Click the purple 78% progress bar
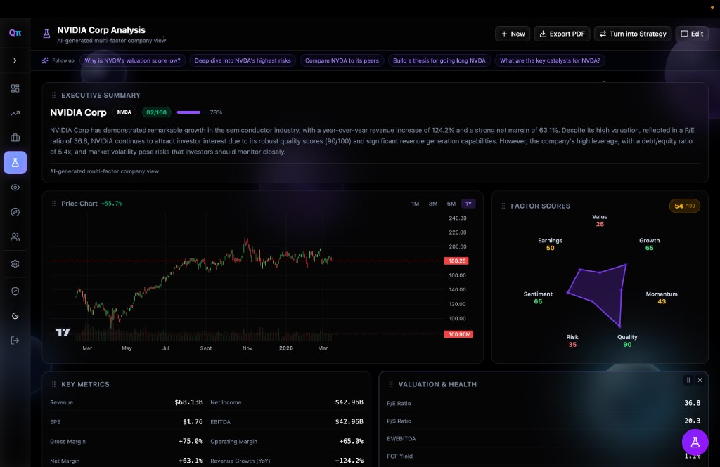This screenshot has height=467, width=720. click(x=188, y=112)
